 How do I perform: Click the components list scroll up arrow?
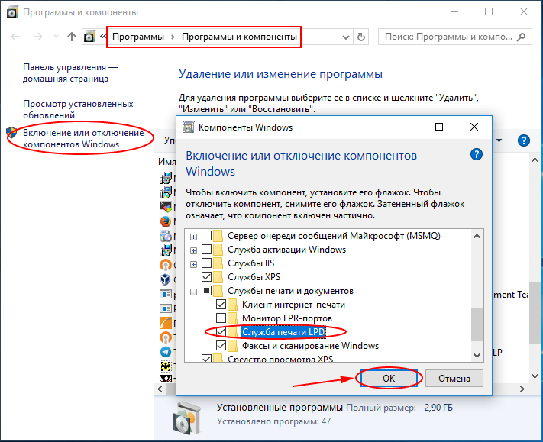point(477,236)
